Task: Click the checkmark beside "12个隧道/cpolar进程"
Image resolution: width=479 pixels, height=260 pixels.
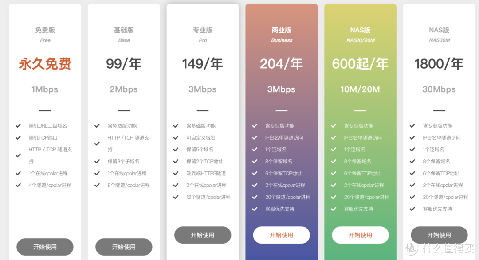Action: coord(176,198)
